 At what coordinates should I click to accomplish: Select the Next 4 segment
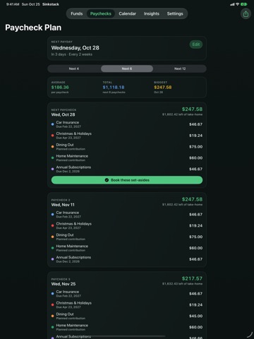[x=74, y=69]
